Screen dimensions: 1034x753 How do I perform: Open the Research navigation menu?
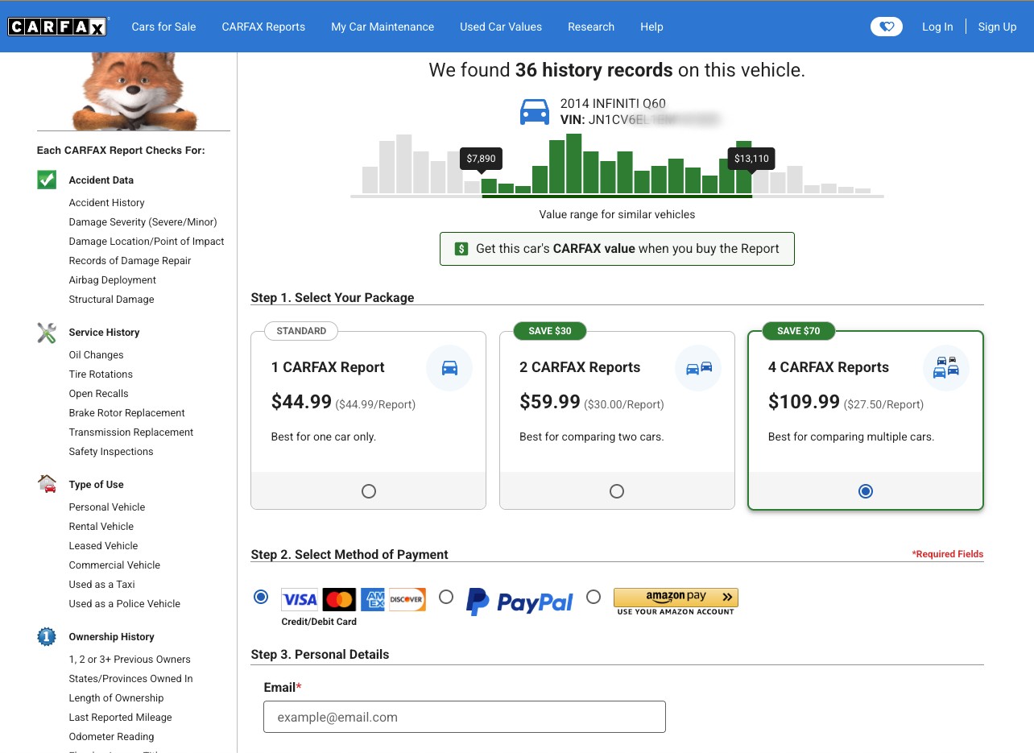pyautogui.click(x=590, y=27)
